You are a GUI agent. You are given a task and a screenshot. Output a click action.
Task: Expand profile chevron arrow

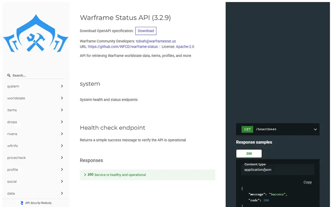(x=62, y=169)
